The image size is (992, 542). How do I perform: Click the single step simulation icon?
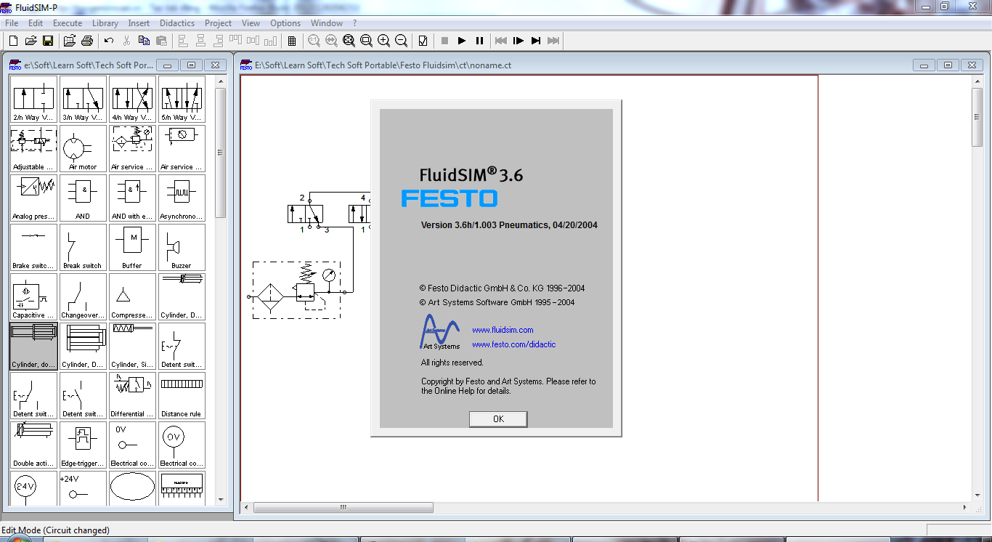[x=519, y=41]
